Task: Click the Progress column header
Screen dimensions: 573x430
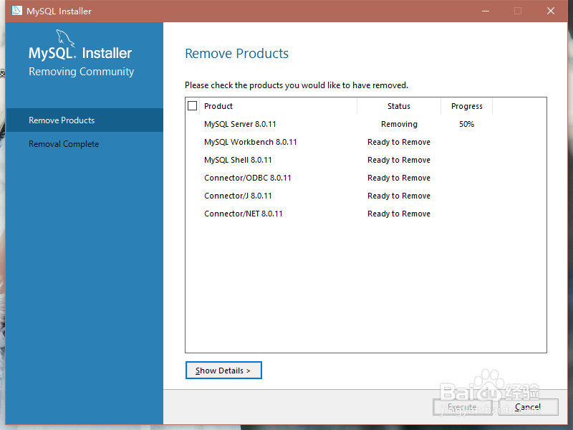Action: click(467, 106)
